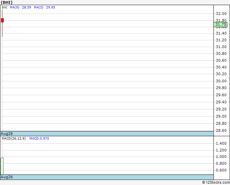Click the MACD(26,12,9) indicator label
230x185 pixels.
[x=14, y=139]
